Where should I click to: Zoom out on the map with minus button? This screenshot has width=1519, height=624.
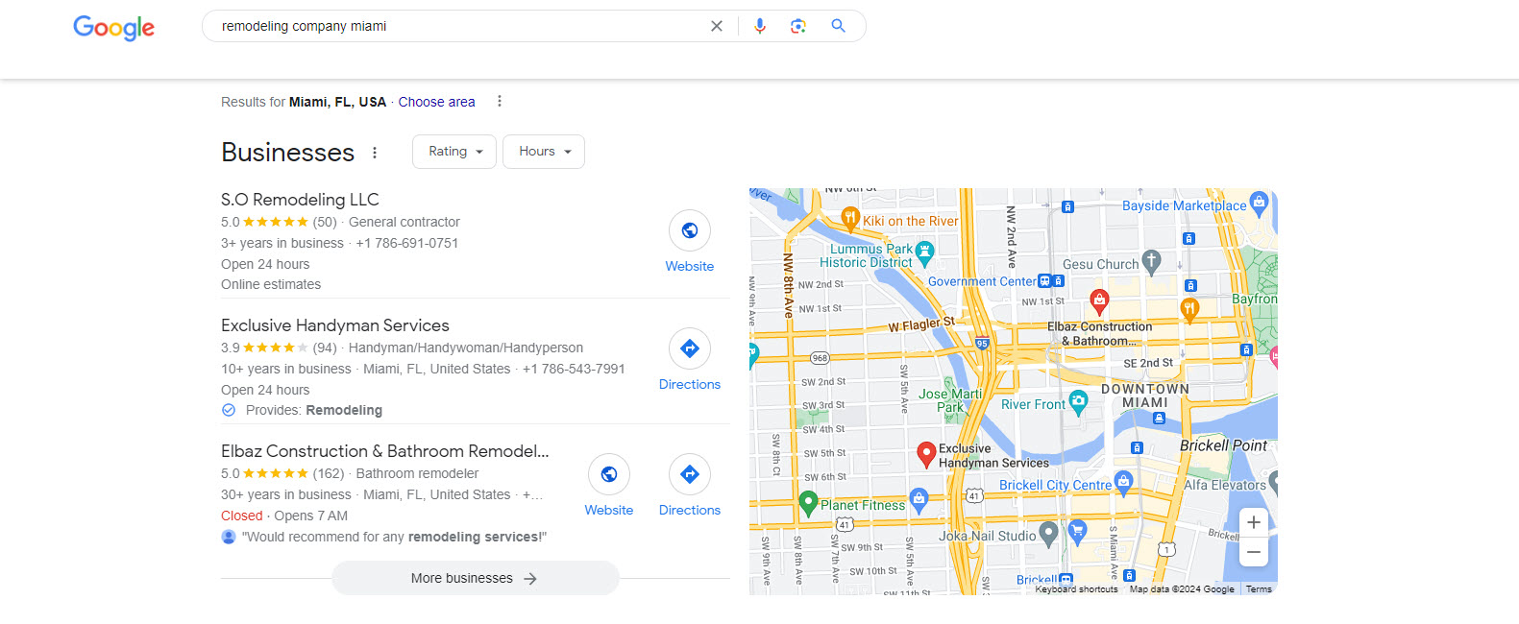pyautogui.click(x=1254, y=552)
